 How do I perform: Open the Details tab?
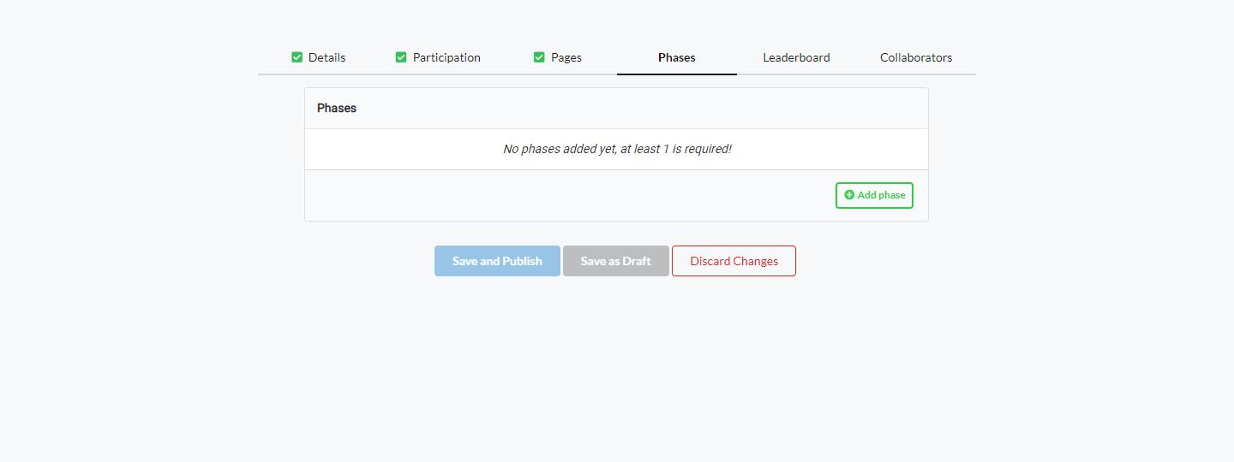(326, 57)
